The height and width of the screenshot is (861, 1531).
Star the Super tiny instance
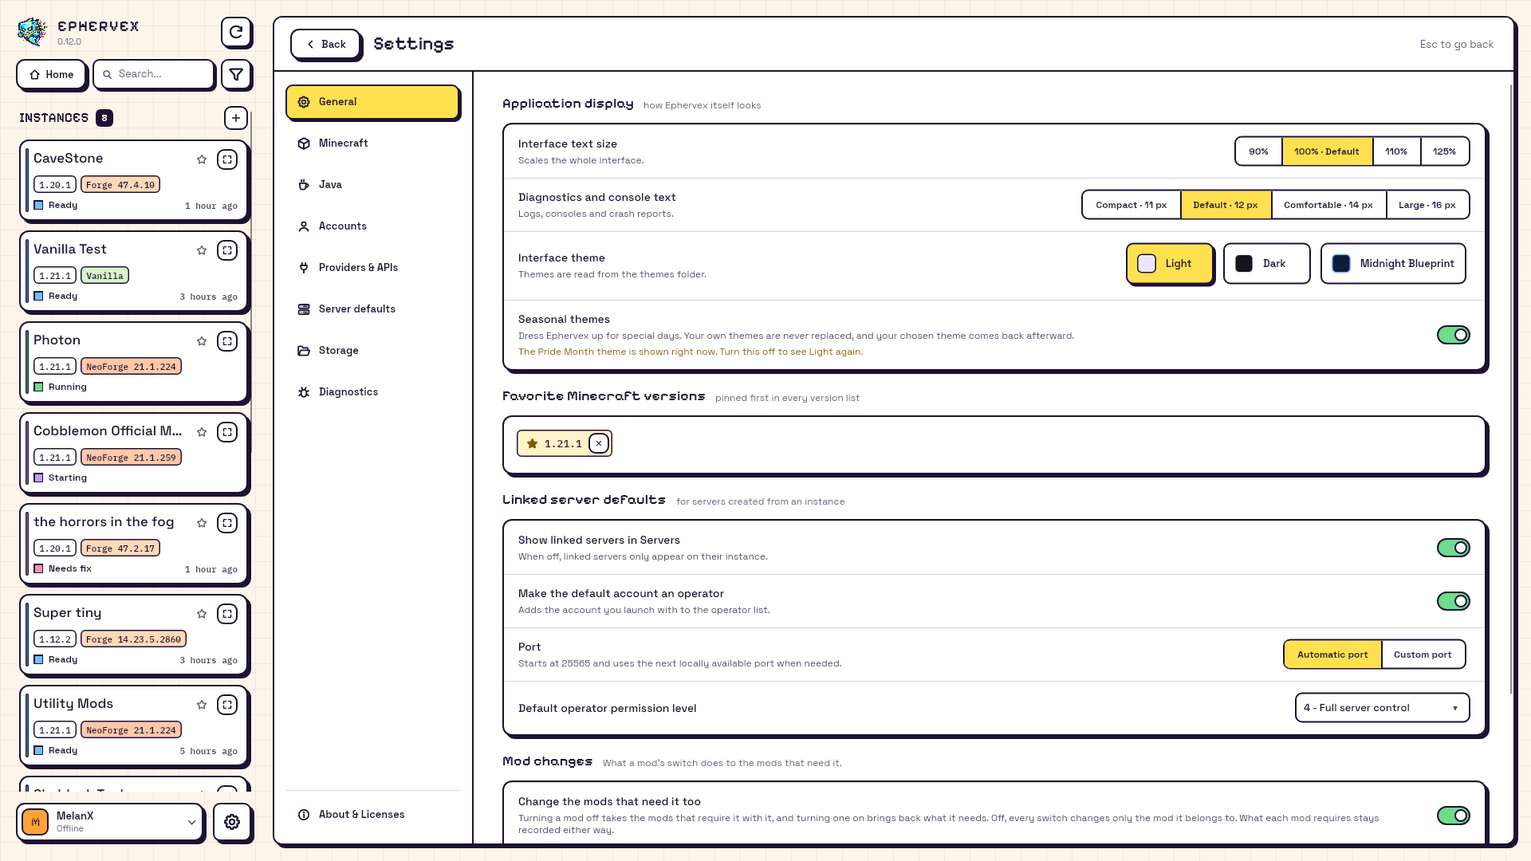coord(202,614)
